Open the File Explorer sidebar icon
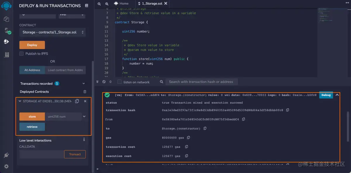This screenshot has width=351, height=173. point(6,19)
